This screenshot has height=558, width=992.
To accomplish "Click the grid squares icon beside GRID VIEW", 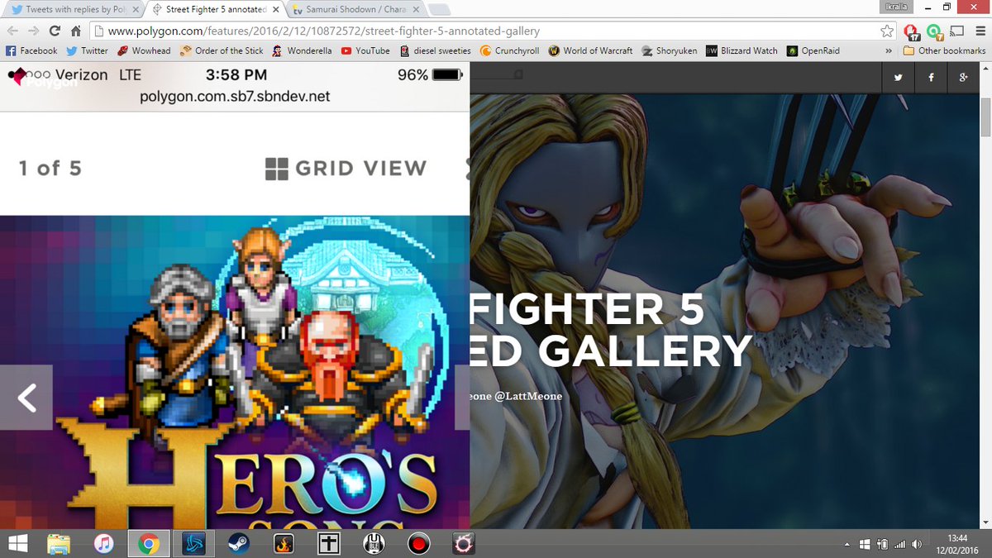I will 276,169.
